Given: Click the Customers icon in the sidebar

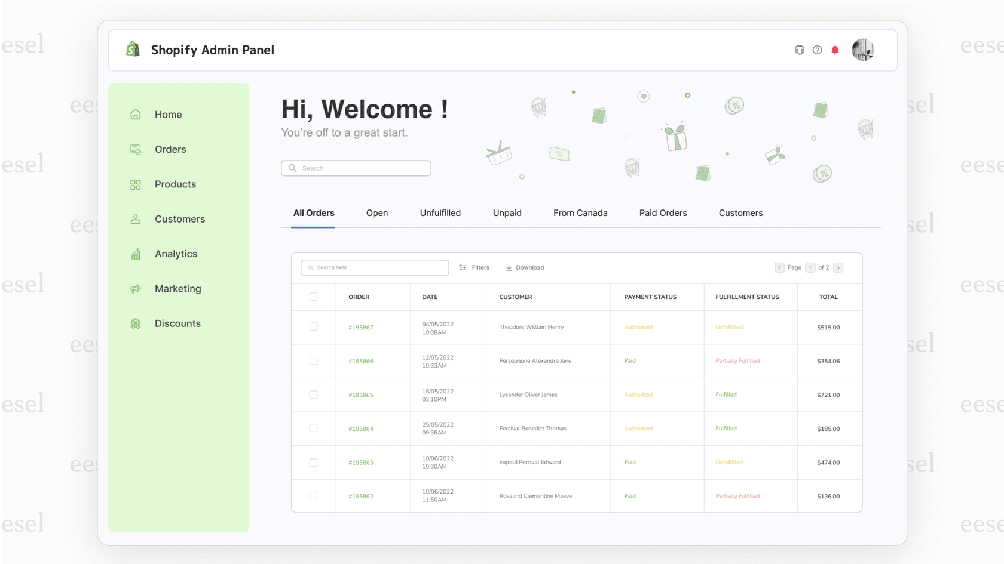Looking at the screenshot, I should coord(136,218).
